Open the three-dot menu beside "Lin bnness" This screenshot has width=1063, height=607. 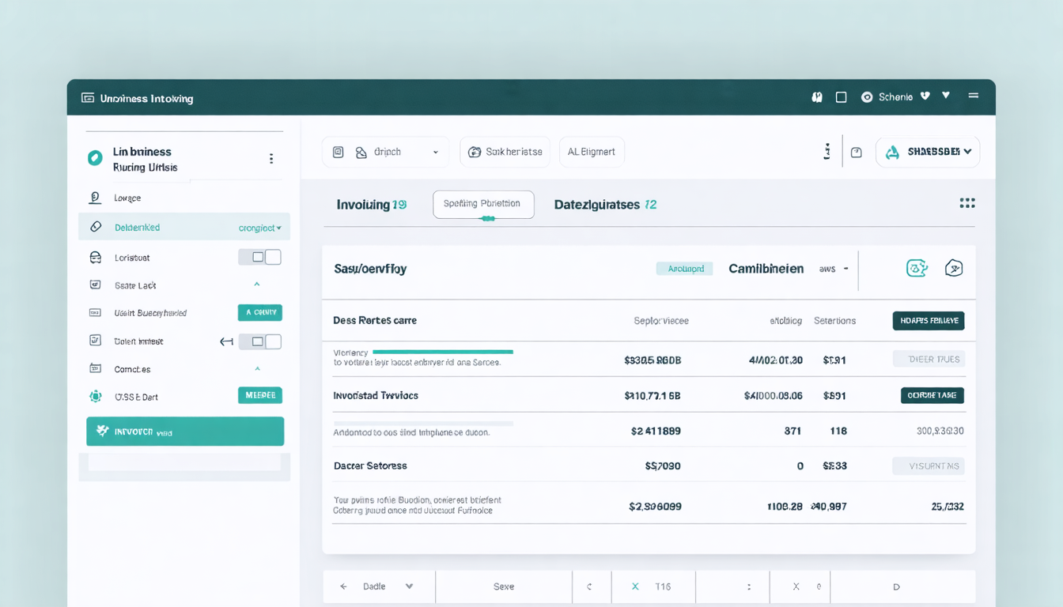point(271,158)
